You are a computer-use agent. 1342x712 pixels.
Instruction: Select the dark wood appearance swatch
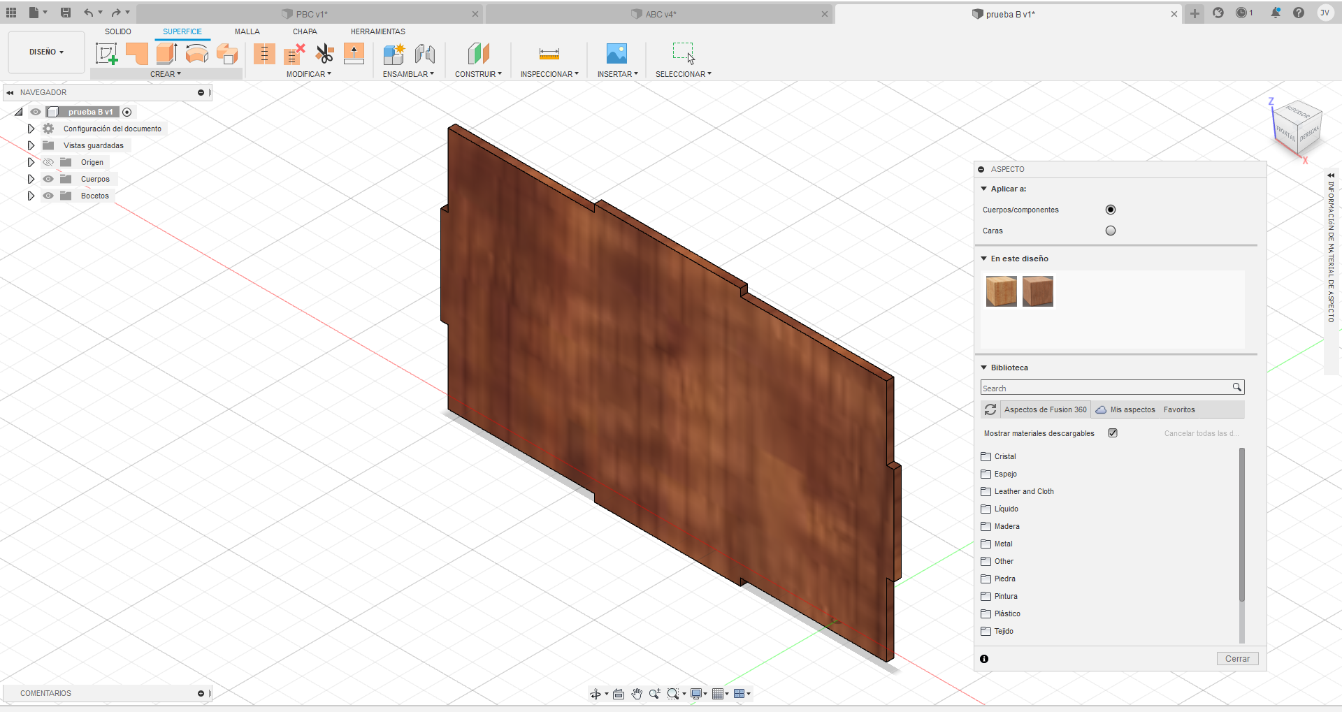click(x=1038, y=291)
